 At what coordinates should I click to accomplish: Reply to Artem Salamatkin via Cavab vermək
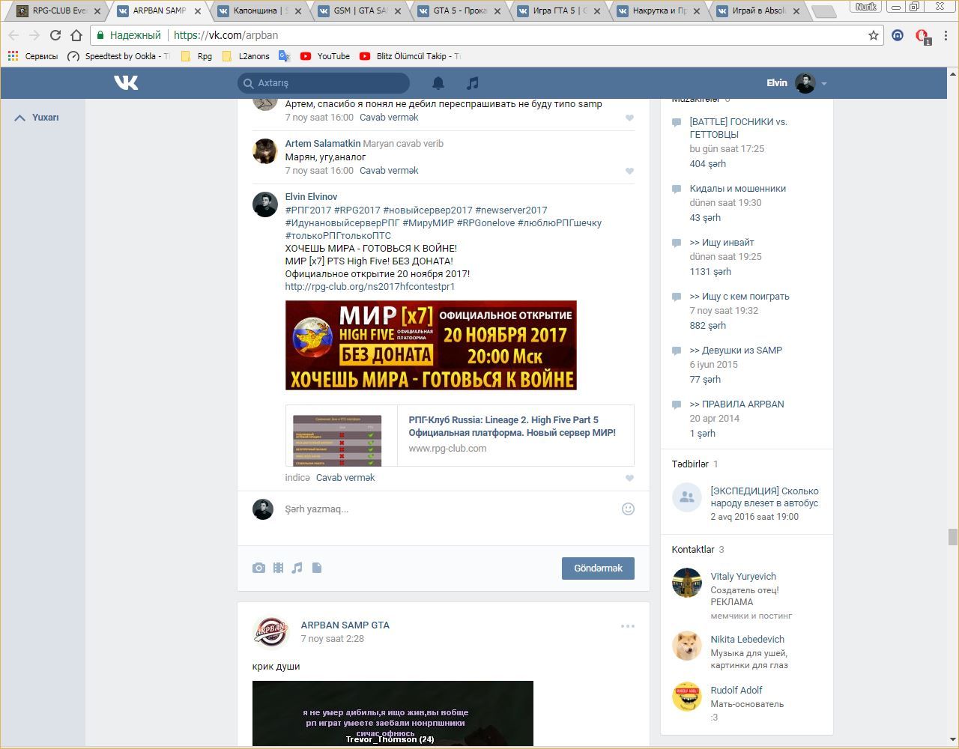pyautogui.click(x=389, y=171)
